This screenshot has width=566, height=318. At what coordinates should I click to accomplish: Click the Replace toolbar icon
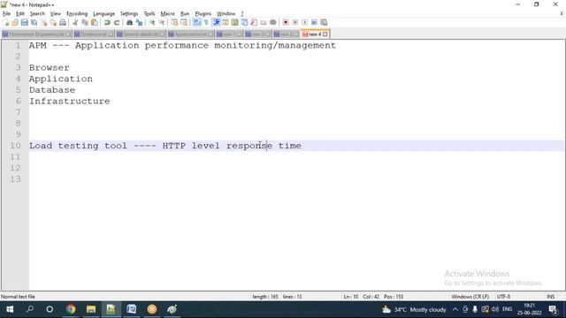(x=139, y=22)
